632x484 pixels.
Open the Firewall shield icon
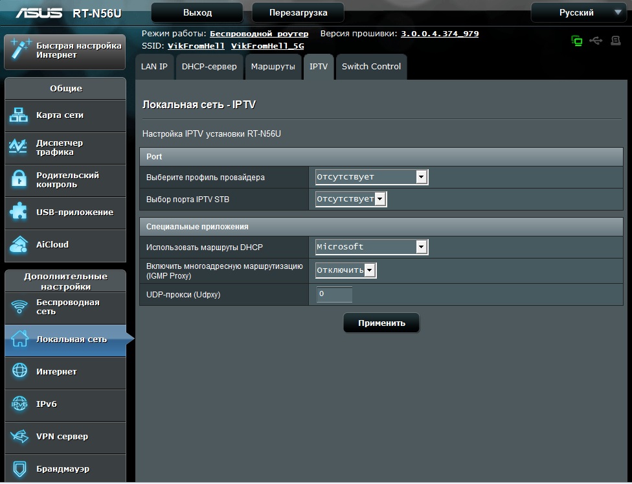[x=19, y=468]
